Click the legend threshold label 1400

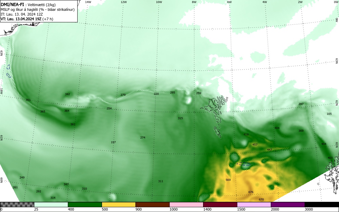click(207, 209)
